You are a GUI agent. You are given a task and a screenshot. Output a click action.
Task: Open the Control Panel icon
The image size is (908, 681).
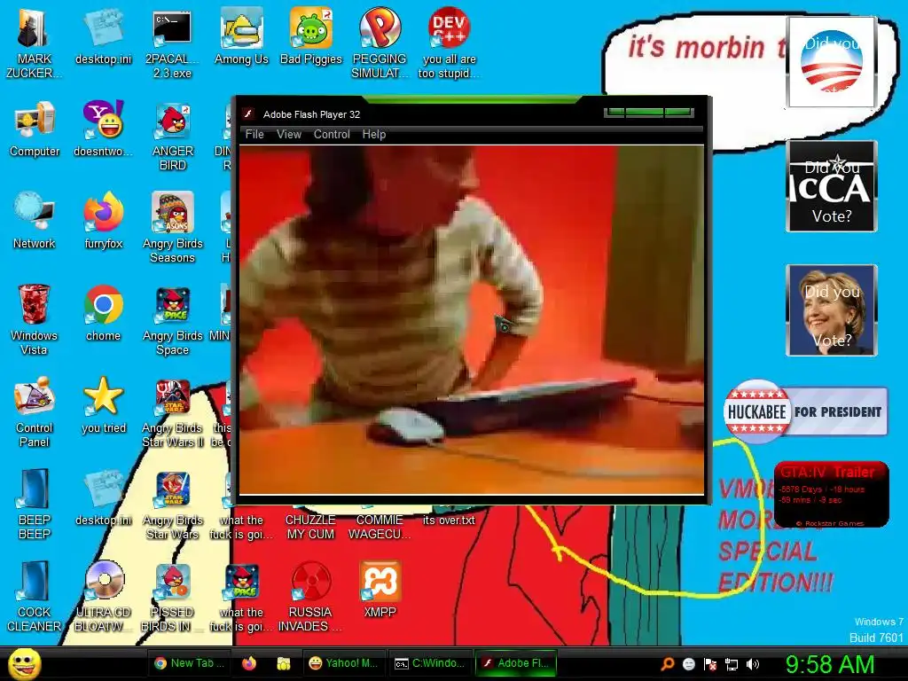point(35,411)
